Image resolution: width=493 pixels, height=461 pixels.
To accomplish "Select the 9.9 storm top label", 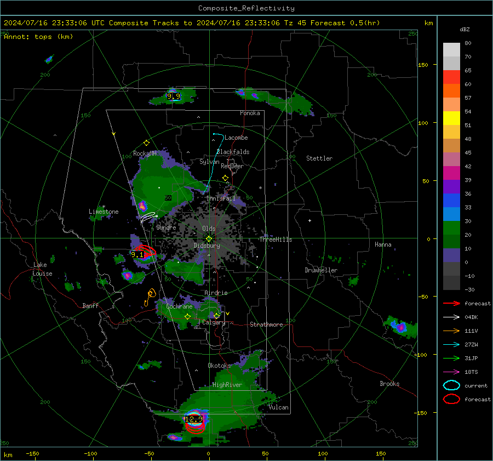I will click(x=174, y=96).
